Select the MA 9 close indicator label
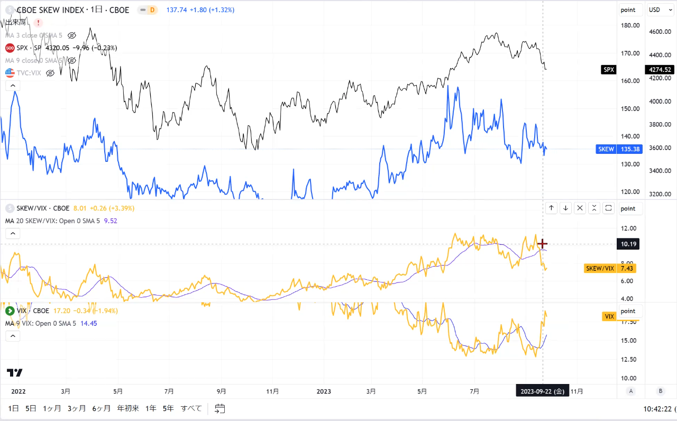Screen dimensions: 677x421 pos(34,61)
